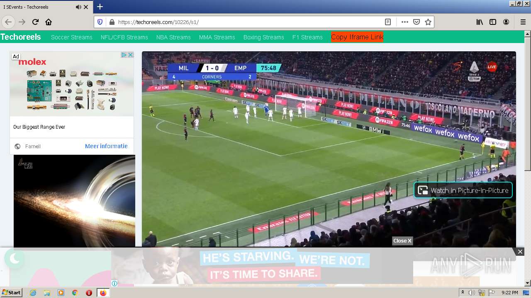View site security padlock info
Image resolution: width=531 pixels, height=298 pixels.
tap(111, 22)
